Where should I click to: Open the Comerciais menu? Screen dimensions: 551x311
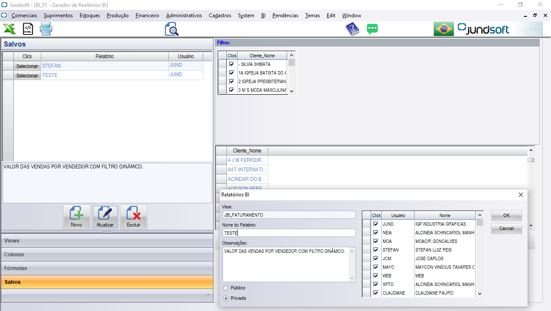(x=24, y=16)
